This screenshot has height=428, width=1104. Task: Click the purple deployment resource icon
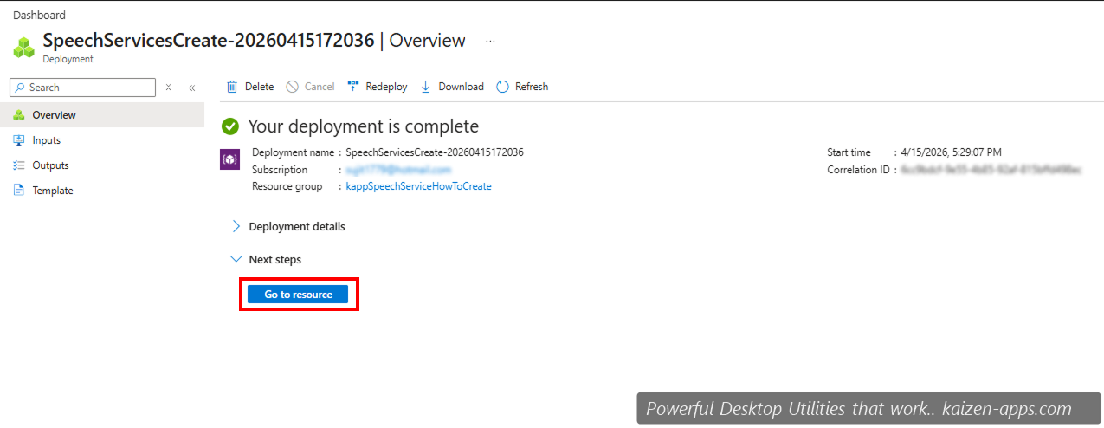coord(230,159)
